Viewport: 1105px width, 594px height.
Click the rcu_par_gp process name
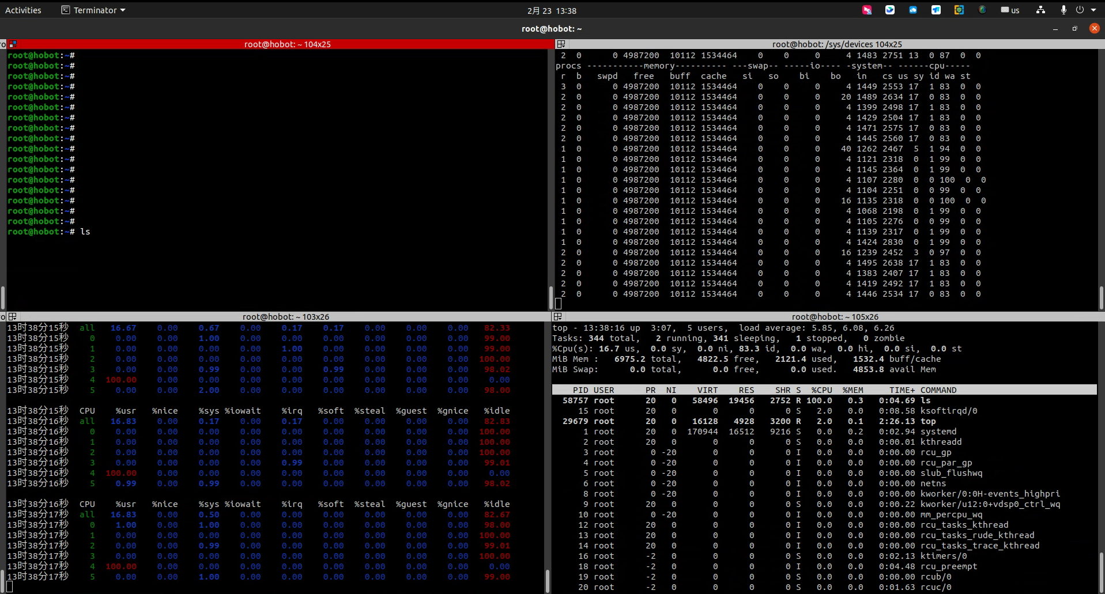pos(946,463)
